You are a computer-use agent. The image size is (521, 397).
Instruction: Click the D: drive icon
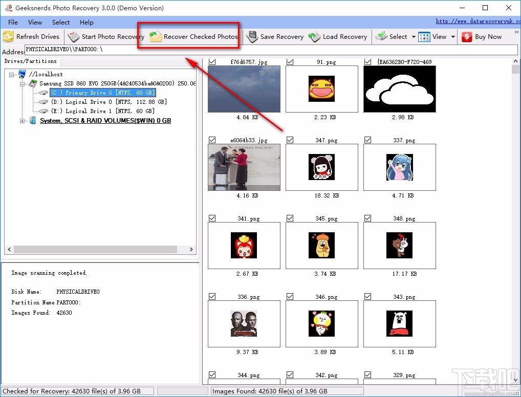pos(44,102)
